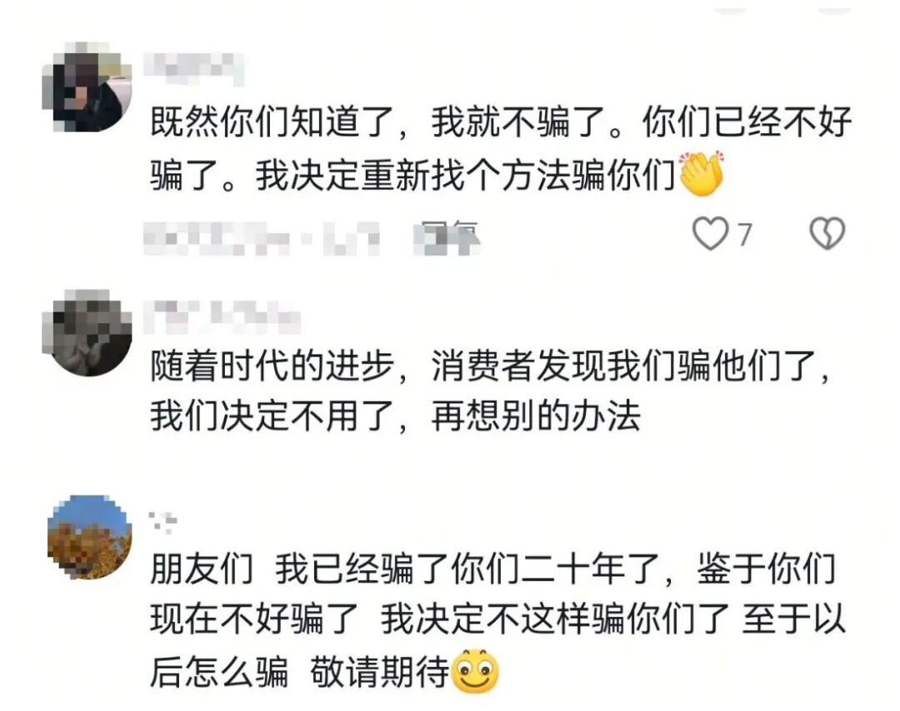Image resolution: width=900 pixels, height=711 pixels.
Task: Tap the smiling emoji after 敬请期待
Action: click(x=476, y=671)
